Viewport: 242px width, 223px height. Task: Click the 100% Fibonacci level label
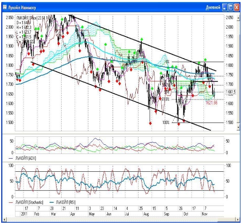pyautogui.click(x=166, y=122)
